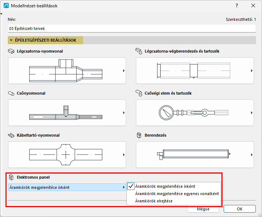Click the Név input field
The width and height of the screenshot is (262, 217).
[x=132, y=28]
